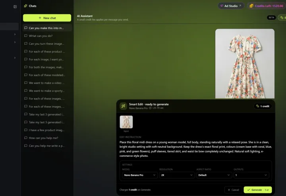Click the Credits Left 1520.00 badge

267,6
